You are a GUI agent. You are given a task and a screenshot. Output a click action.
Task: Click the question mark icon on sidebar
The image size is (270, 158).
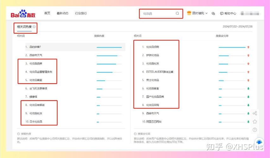(255, 130)
